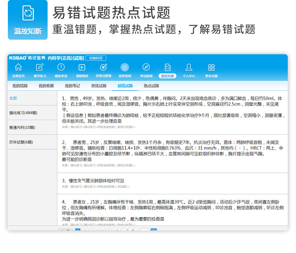This screenshot has width=296, height=253.
Task: Select the 易错试题 tab
Action: click(125, 86)
